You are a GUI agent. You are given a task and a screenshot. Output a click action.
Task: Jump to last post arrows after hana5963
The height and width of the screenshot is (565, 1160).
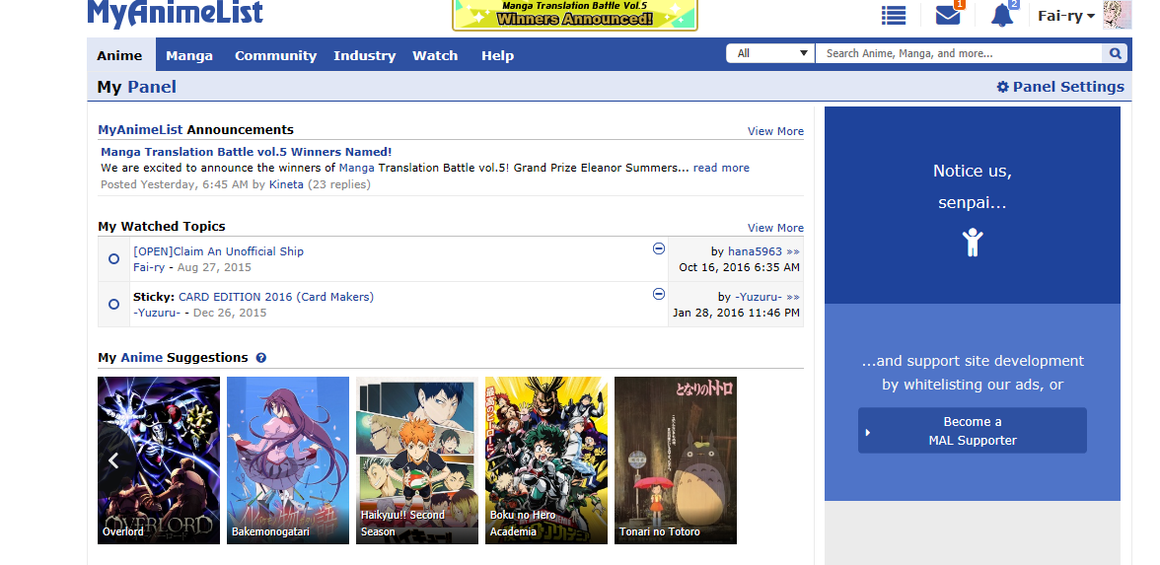[x=793, y=251]
